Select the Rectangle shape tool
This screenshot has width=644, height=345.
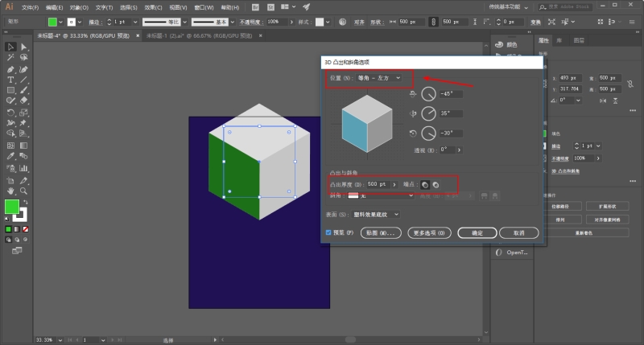click(x=10, y=90)
